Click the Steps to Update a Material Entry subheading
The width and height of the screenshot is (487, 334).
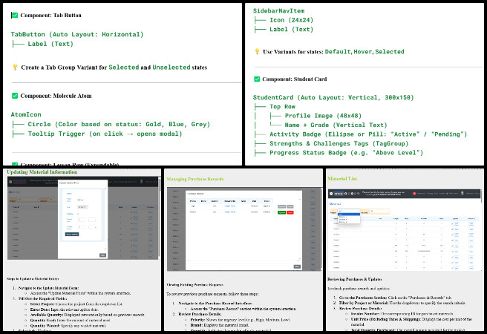pos(33,279)
